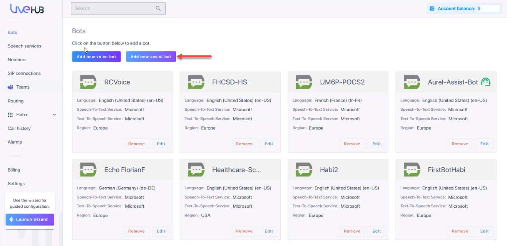Viewport: 507px width, 246px height.
Task: Expand the Hub+ menu chevron
Action: tap(54, 115)
